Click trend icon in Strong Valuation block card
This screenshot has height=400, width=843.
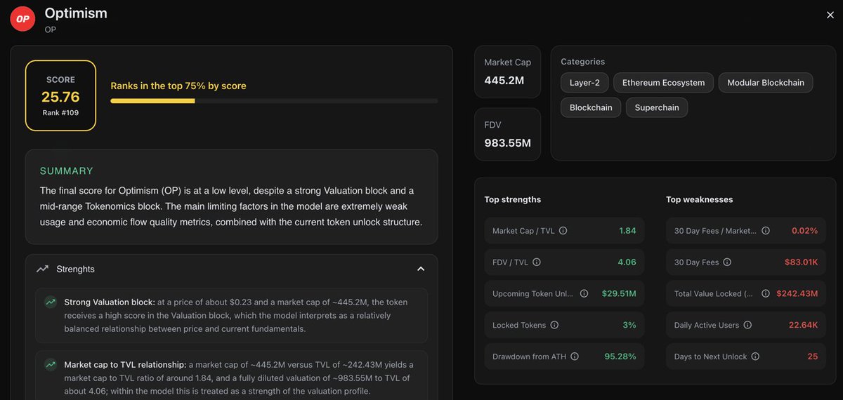pyautogui.click(x=51, y=302)
